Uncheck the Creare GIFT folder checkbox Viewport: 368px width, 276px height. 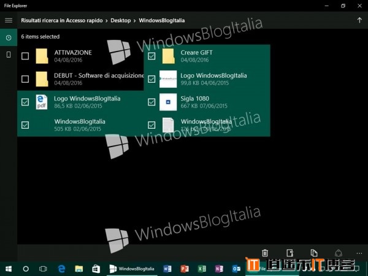[x=151, y=56]
